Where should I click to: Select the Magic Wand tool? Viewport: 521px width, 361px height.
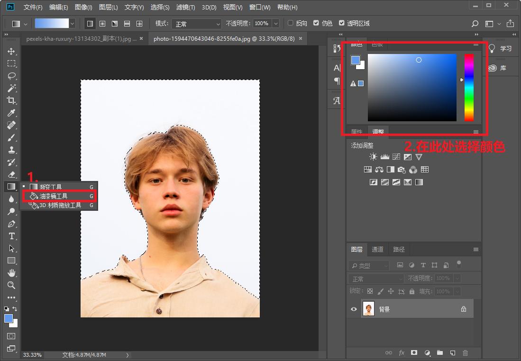click(x=11, y=88)
